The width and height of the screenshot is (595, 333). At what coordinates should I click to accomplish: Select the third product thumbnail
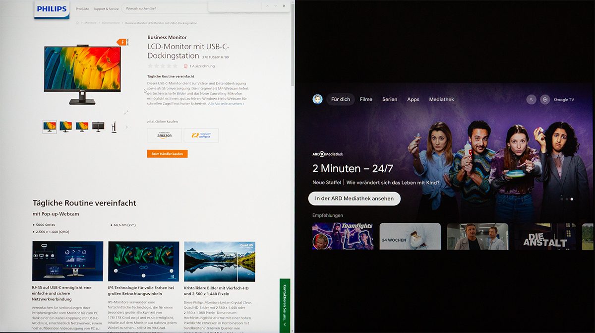pyautogui.click(x=82, y=127)
